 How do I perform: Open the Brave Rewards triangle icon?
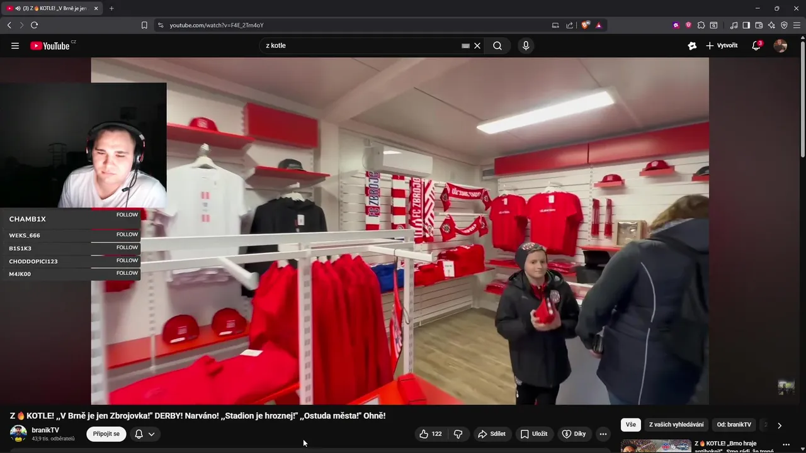pos(598,25)
